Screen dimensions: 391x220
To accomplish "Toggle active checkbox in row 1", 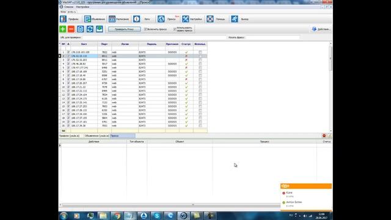I will (68, 52).
